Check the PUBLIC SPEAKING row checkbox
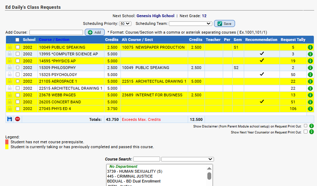Image resolution: width=317 pixels, height=186 pixels. [18, 47]
